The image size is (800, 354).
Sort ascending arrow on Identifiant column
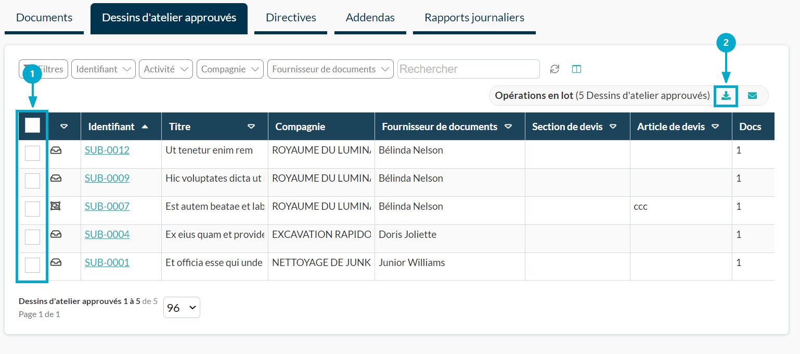pyautogui.click(x=145, y=127)
